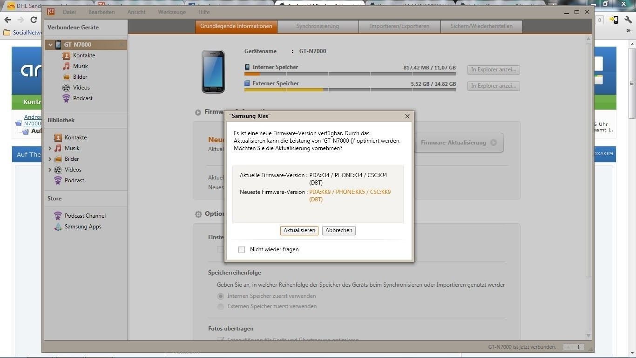This screenshot has width=636, height=358.
Task: Open Podcast Channel in Store
Action: point(85,216)
